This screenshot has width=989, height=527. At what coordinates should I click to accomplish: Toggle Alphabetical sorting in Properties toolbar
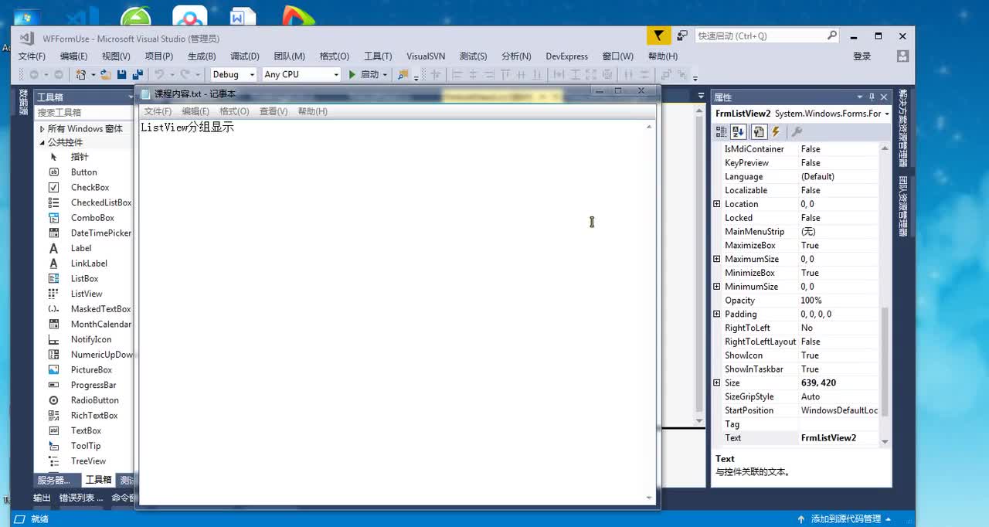tap(739, 132)
